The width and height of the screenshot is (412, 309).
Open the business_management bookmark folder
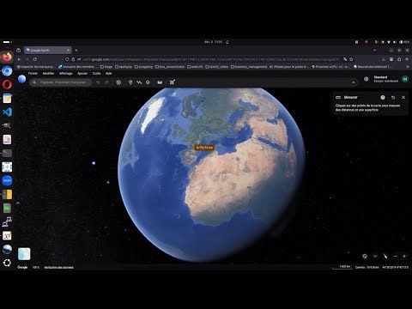249,67
